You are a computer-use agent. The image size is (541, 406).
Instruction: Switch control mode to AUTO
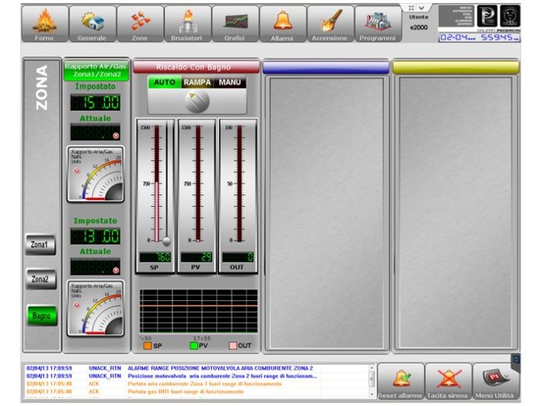(165, 82)
